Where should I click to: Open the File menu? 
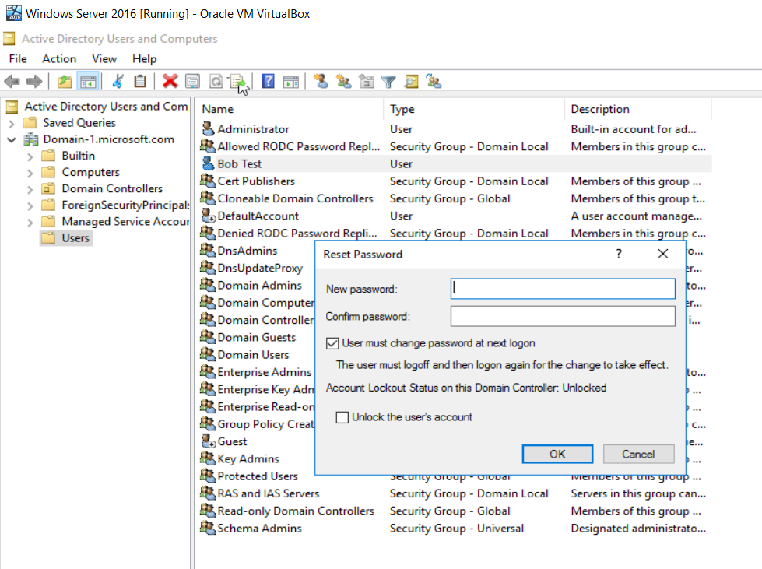(18, 59)
